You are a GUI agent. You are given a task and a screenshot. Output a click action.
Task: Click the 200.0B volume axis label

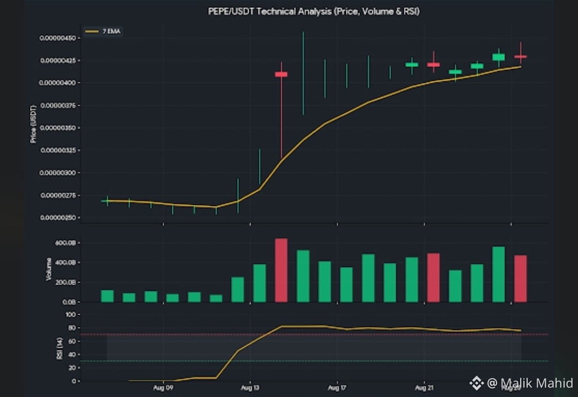tap(65, 282)
